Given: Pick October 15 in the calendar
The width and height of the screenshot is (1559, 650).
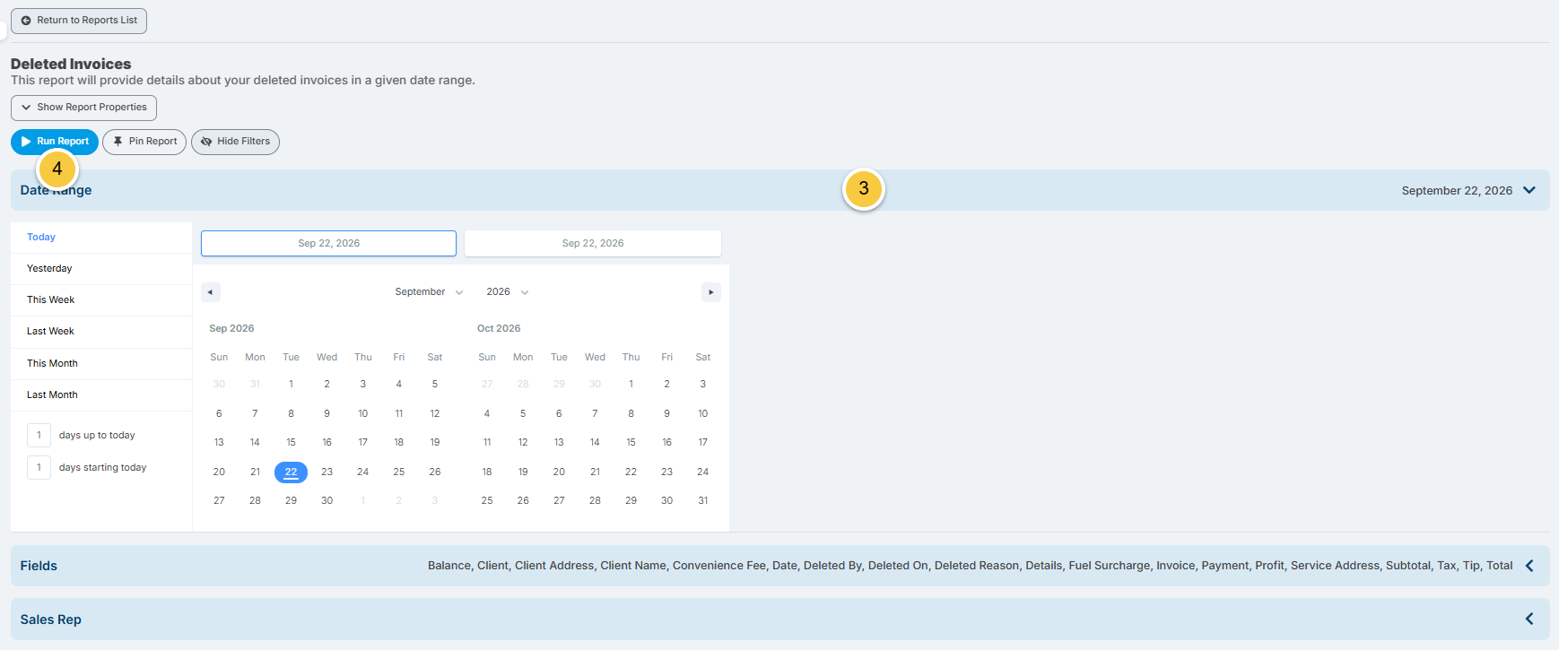Looking at the screenshot, I should [x=631, y=443].
